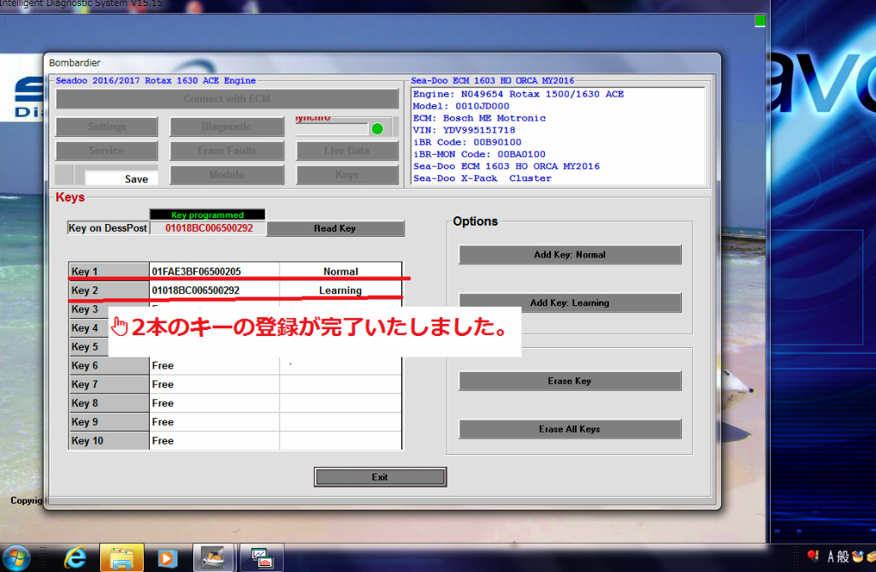Select the Key 6 row header

click(109, 366)
